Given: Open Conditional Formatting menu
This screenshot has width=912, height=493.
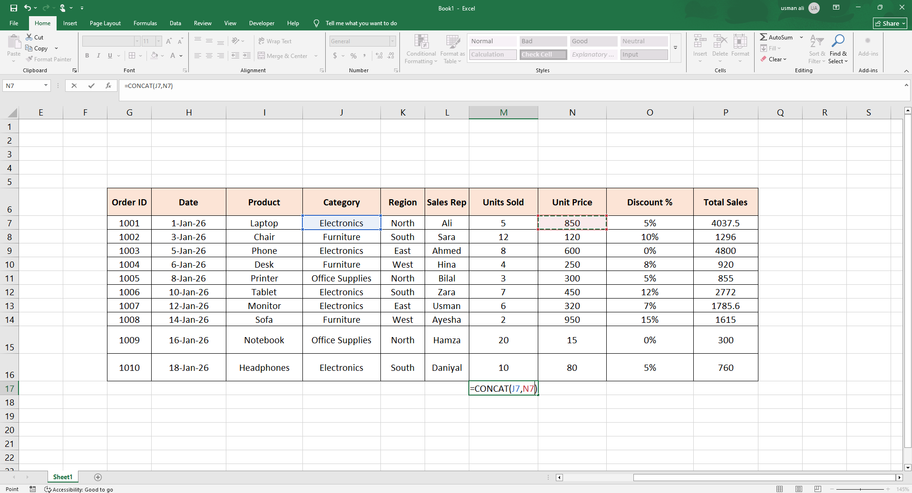Looking at the screenshot, I should tap(421, 49).
